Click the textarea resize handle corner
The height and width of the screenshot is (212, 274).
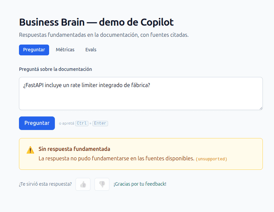261,108
